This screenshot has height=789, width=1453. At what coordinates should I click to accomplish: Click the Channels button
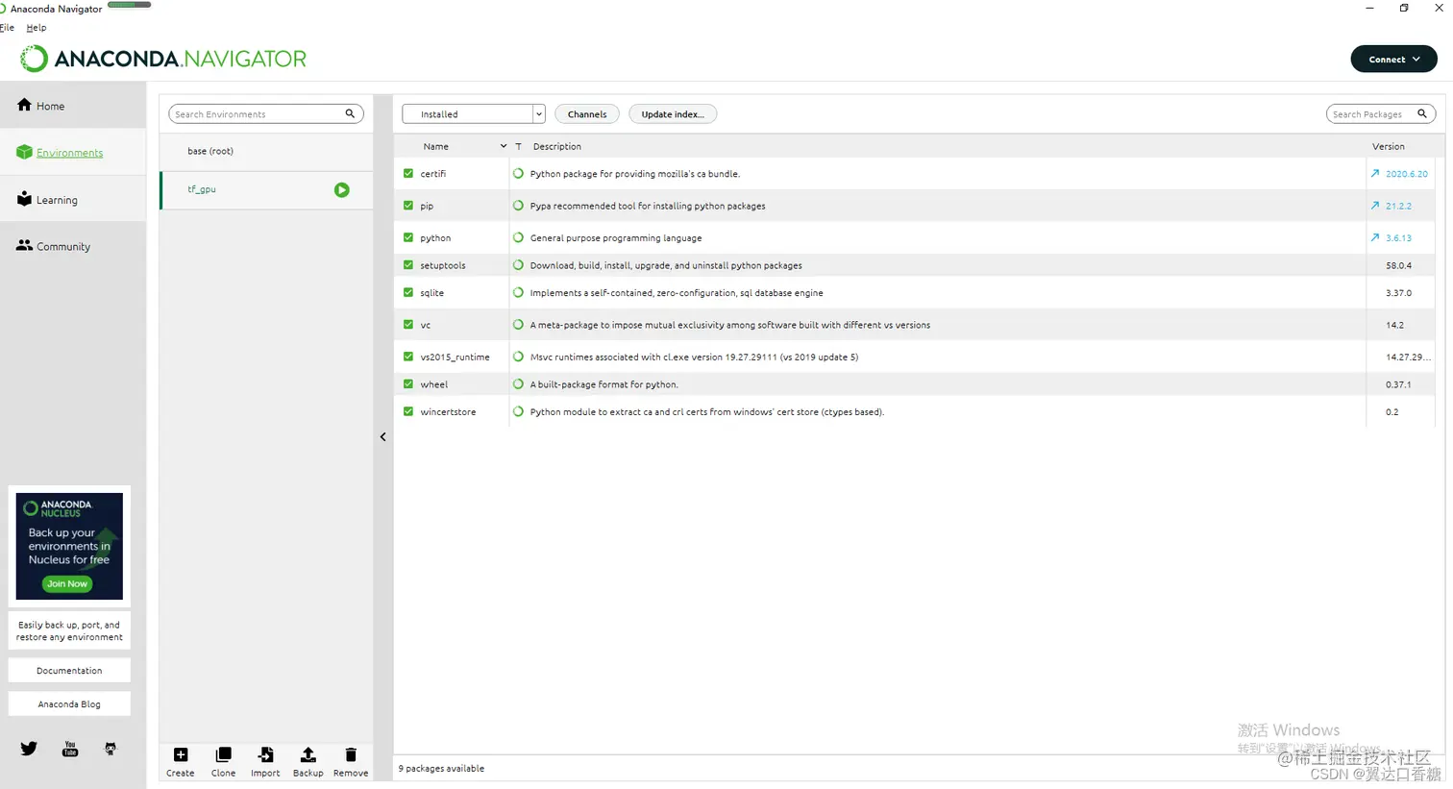pyautogui.click(x=587, y=113)
